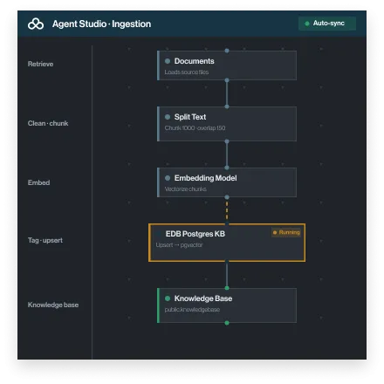Select the Clean · chunk stage
This screenshot has height=384, width=384.
click(48, 123)
